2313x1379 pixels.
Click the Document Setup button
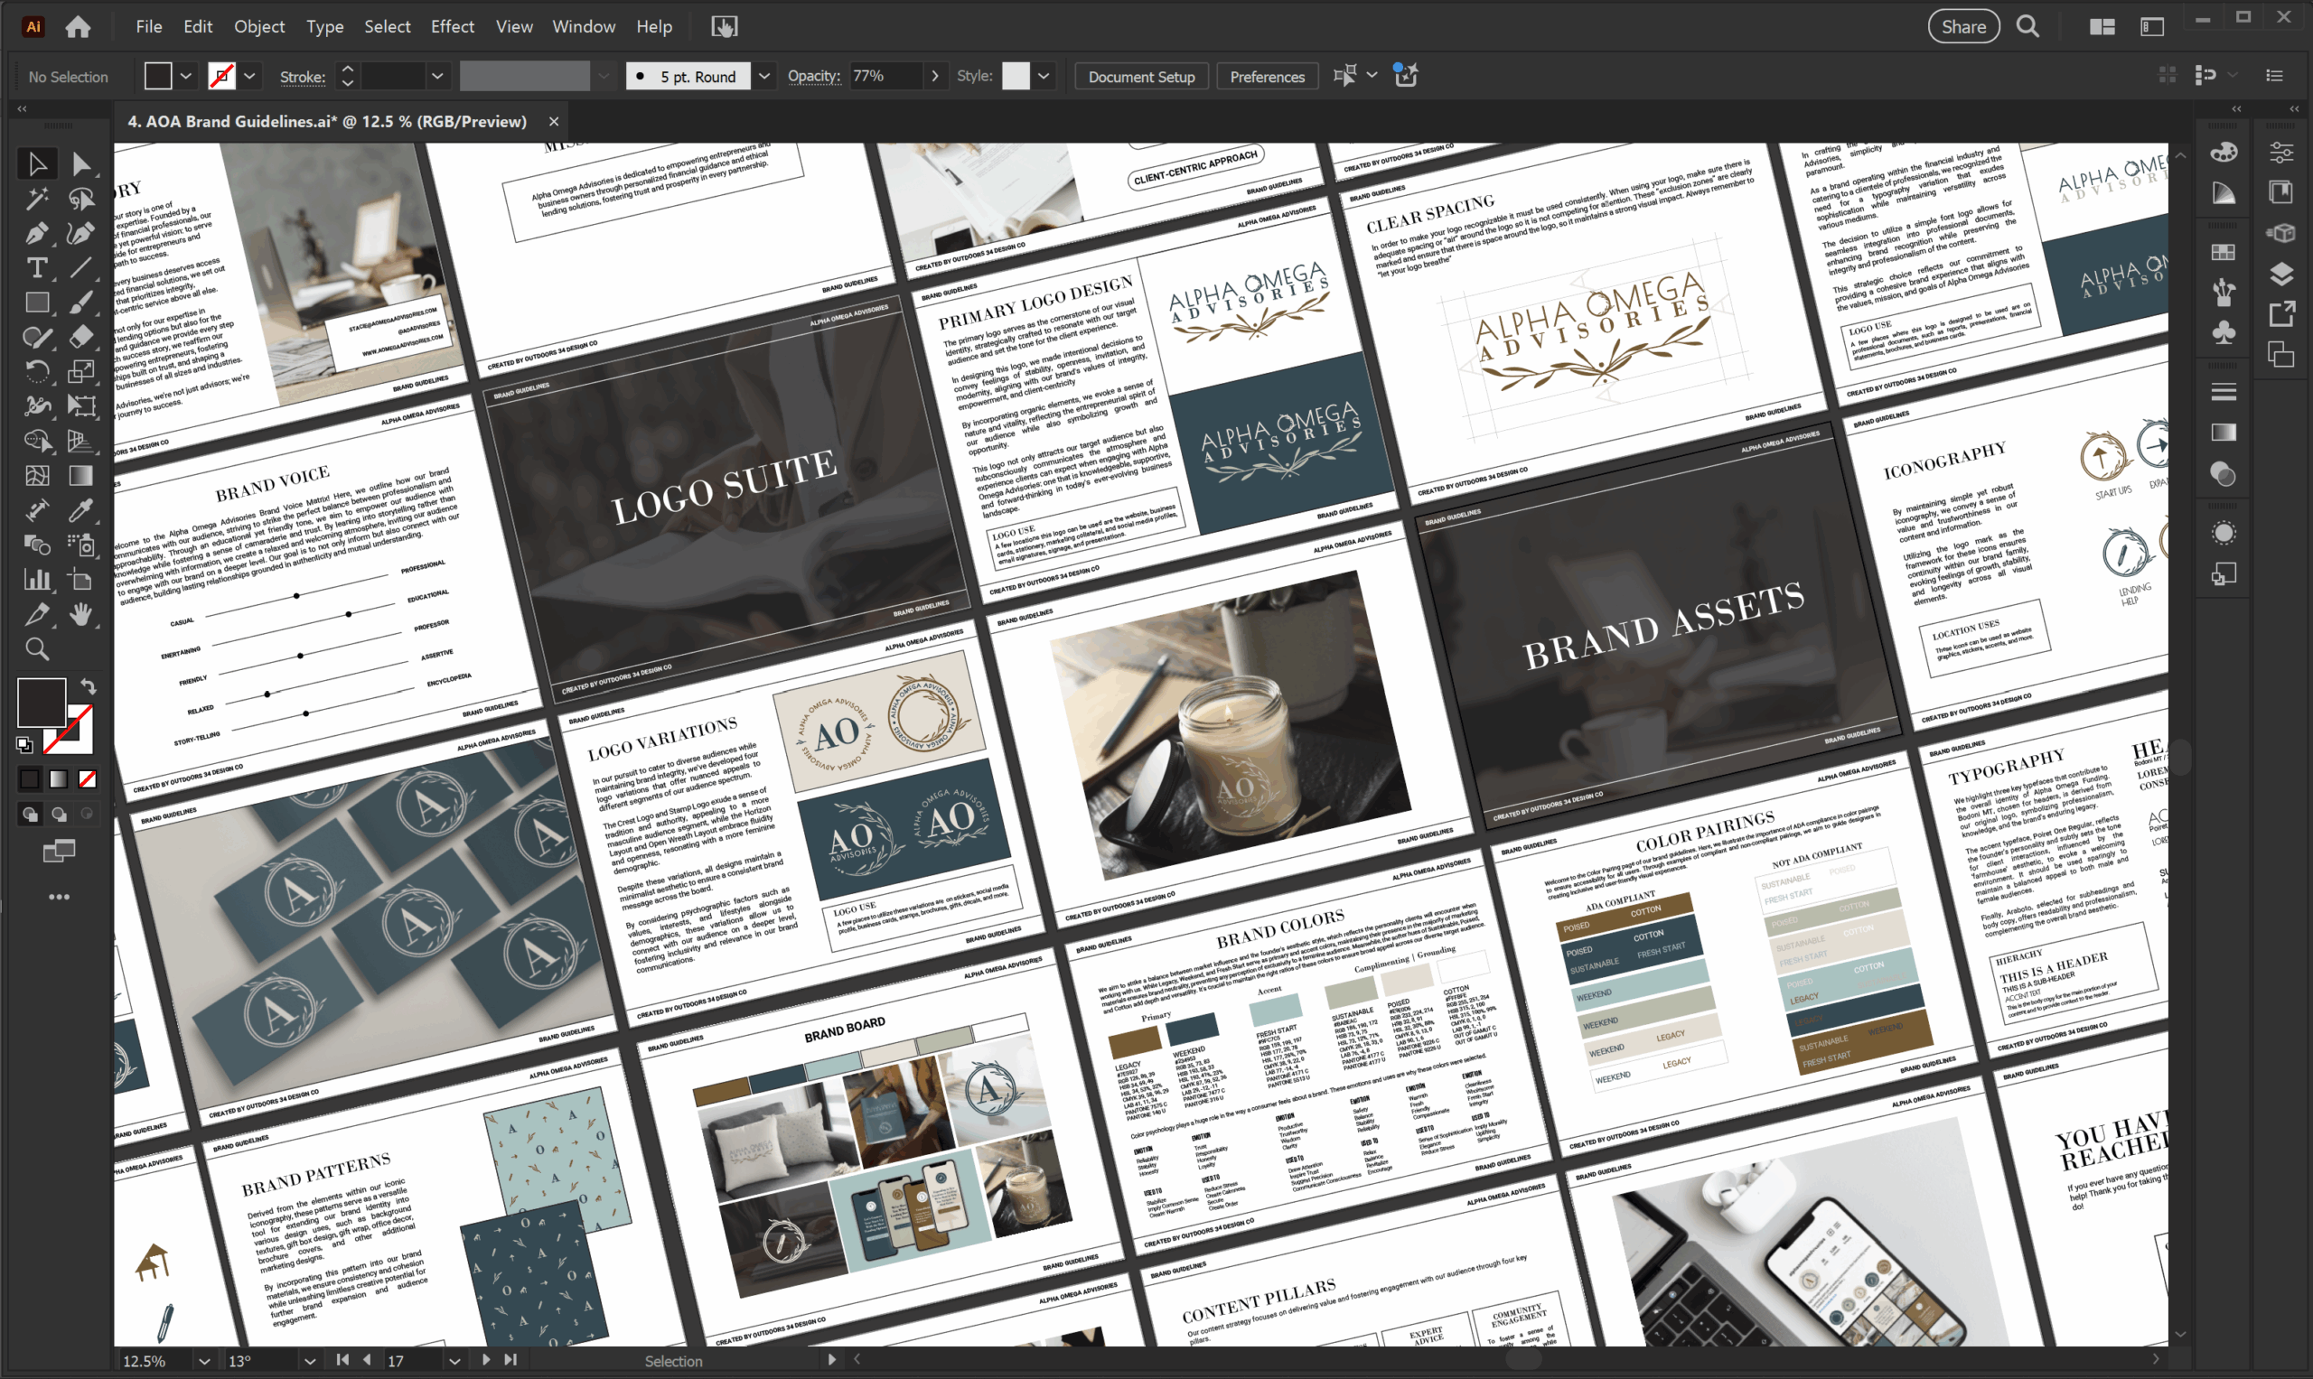tap(1141, 76)
